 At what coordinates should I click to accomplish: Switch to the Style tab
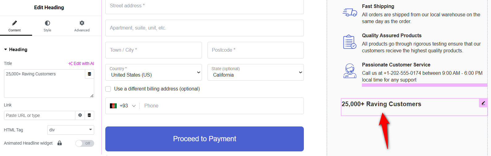tap(48, 26)
